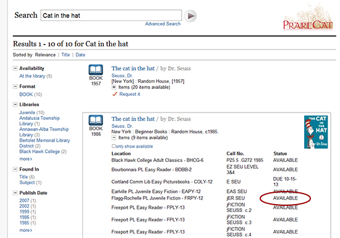Viewport: 340px width, 238px height.
Task: Filter by Bertolet Memorial Library District
Action: pos(45,143)
